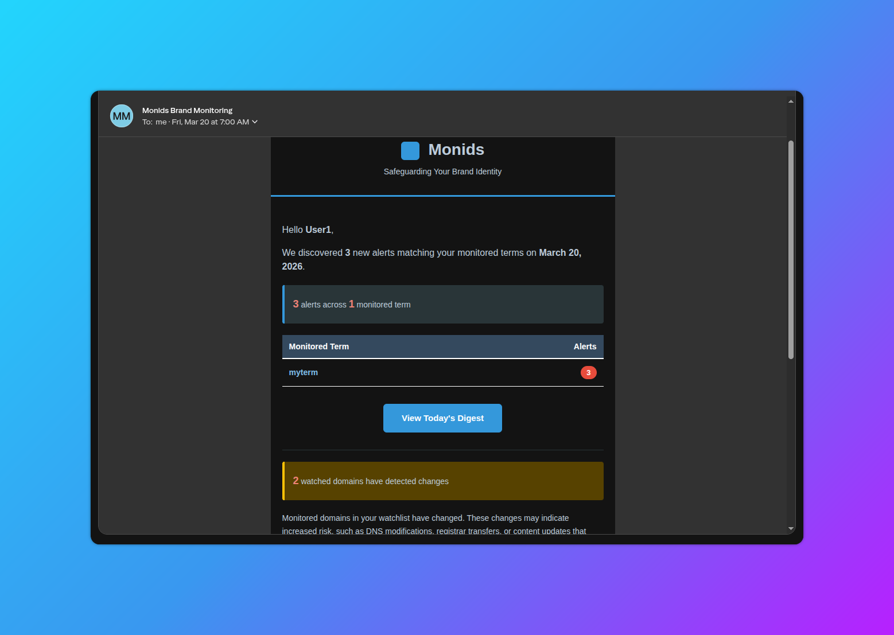Image resolution: width=894 pixels, height=635 pixels.
Task: Click the '3 alerts across 1 monitored term' banner
Action: (442, 304)
